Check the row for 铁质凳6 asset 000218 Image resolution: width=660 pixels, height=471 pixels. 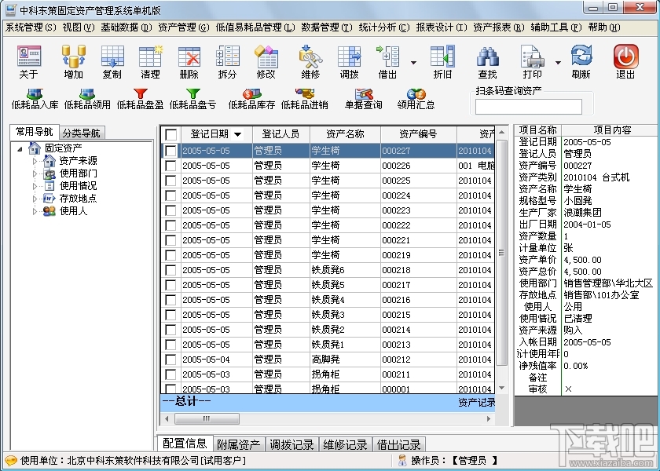[171, 270]
